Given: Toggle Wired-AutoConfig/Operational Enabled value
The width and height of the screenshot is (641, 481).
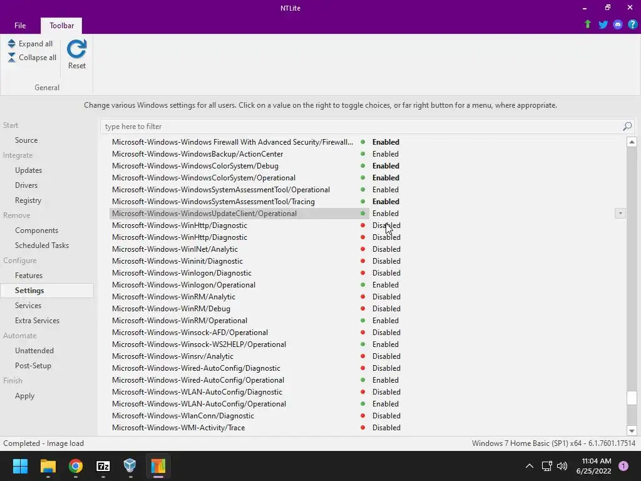Looking at the screenshot, I should click(385, 380).
